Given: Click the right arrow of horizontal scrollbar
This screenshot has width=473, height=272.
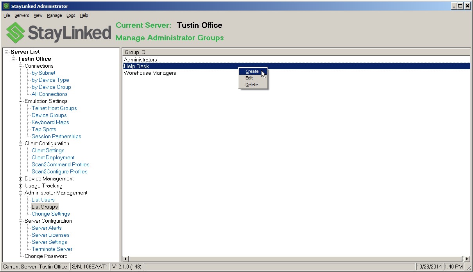Looking at the screenshot, I should click(x=466, y=259).
